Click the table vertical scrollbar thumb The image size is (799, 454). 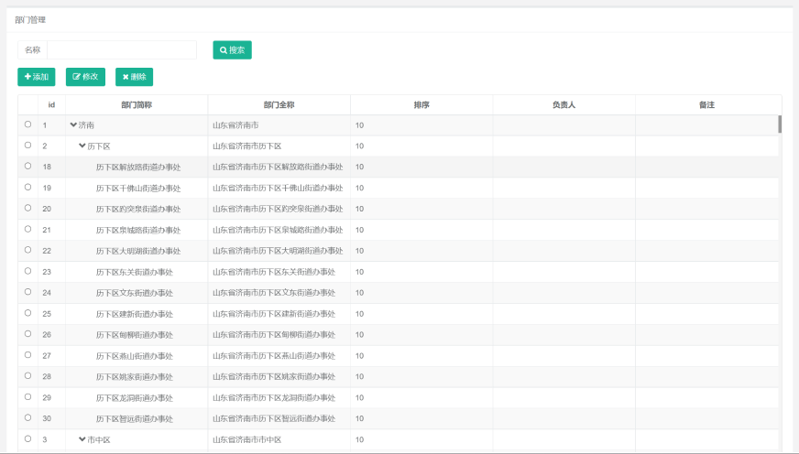(780, 124)
